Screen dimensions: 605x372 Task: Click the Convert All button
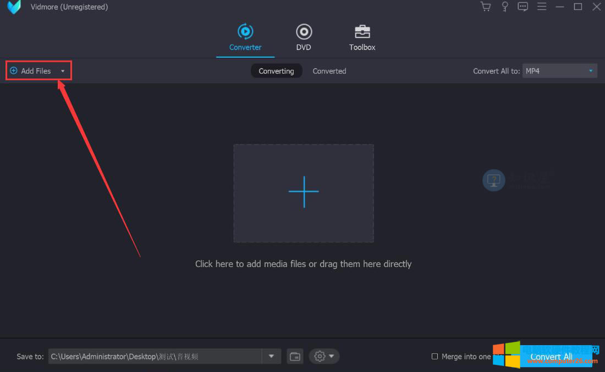click(x=551, y=357)
